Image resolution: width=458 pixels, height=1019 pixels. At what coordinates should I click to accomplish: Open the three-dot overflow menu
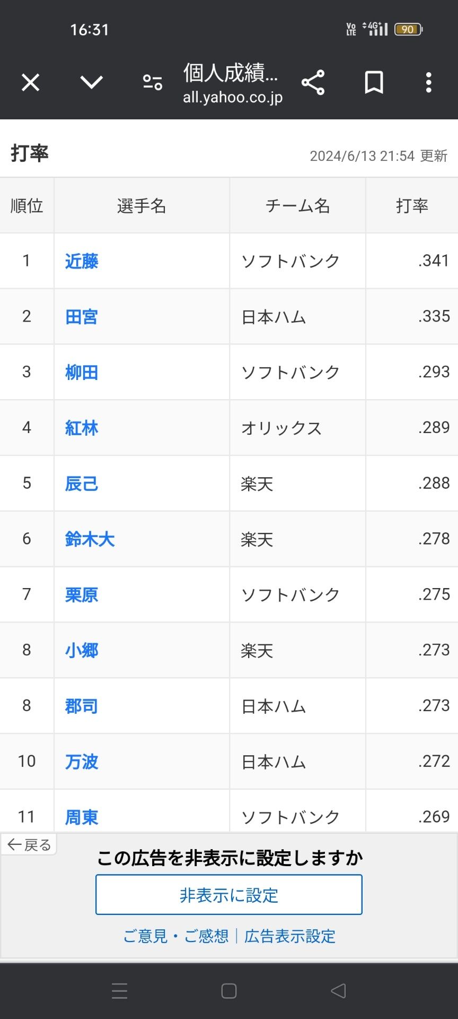click(429, 82)
